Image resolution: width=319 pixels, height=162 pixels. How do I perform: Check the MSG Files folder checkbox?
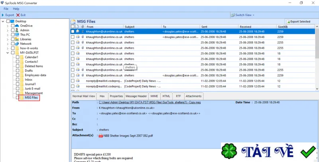pyautogui.click(x=18, y=97)
